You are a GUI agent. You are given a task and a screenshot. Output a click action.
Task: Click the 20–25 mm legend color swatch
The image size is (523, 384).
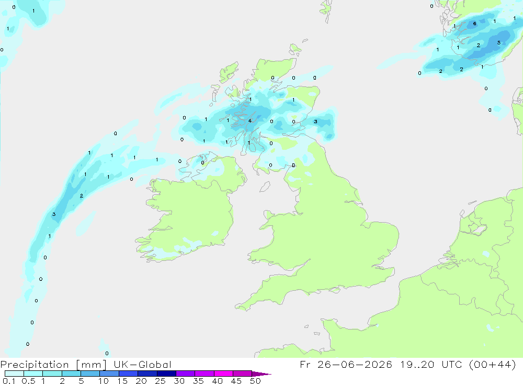(x=147, y=374)
